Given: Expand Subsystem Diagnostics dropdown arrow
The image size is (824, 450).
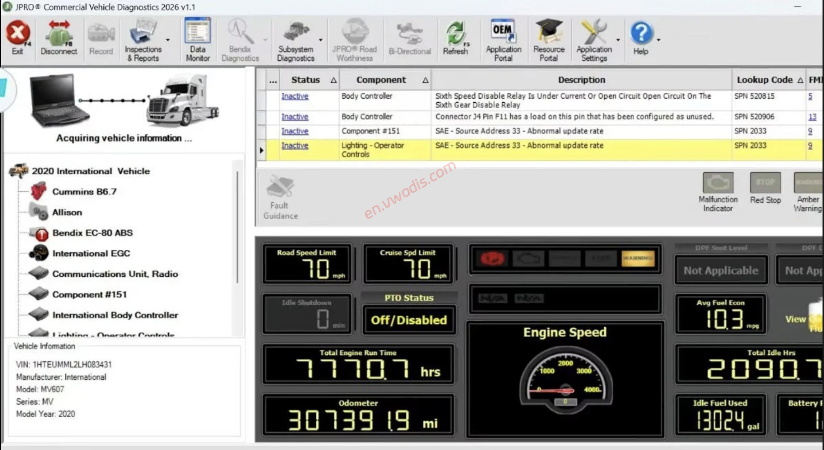Looking at the screenshot, I should coord(321,40).
